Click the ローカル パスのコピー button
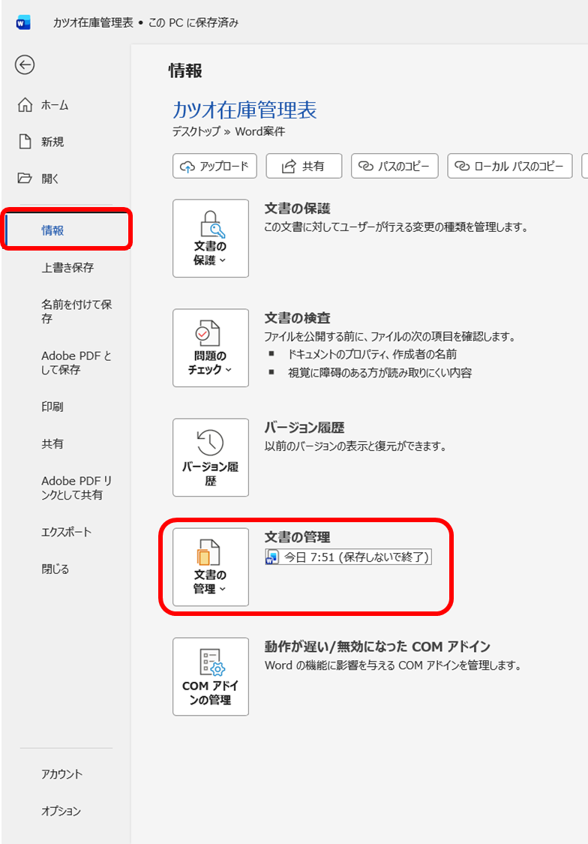The image size is (588, 844). [x=510, y=167]
